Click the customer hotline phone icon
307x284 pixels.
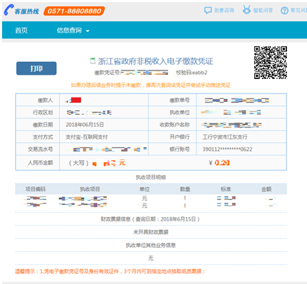[x=9, y=10]
